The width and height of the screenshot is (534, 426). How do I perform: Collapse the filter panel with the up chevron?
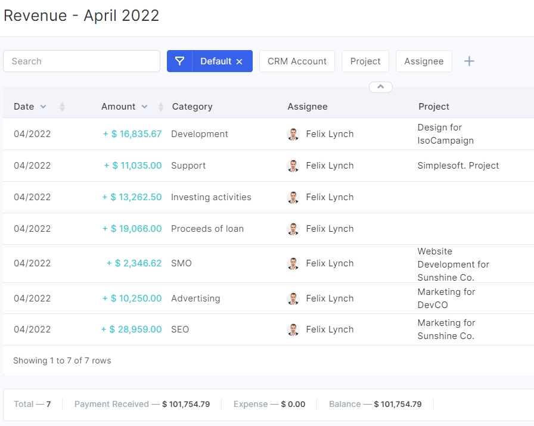tap(380, 87)
